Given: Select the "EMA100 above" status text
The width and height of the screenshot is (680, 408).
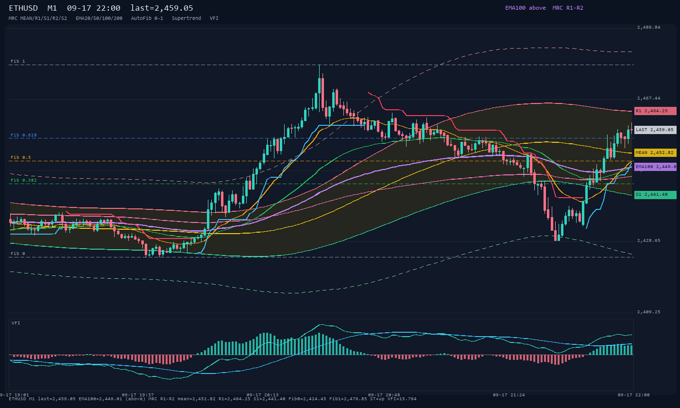Looking at the screenshot, I should (x=526, y=8).
